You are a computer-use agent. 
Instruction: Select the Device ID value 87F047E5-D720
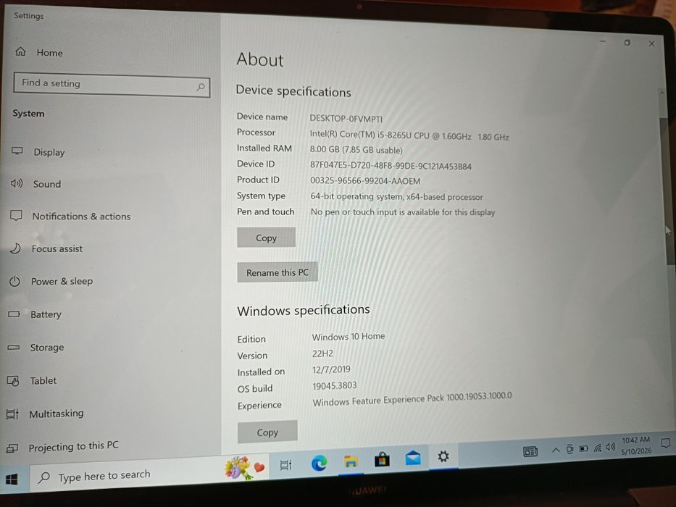391,166
